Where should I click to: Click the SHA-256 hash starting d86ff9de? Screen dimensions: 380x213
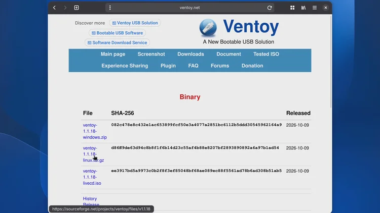195,148
